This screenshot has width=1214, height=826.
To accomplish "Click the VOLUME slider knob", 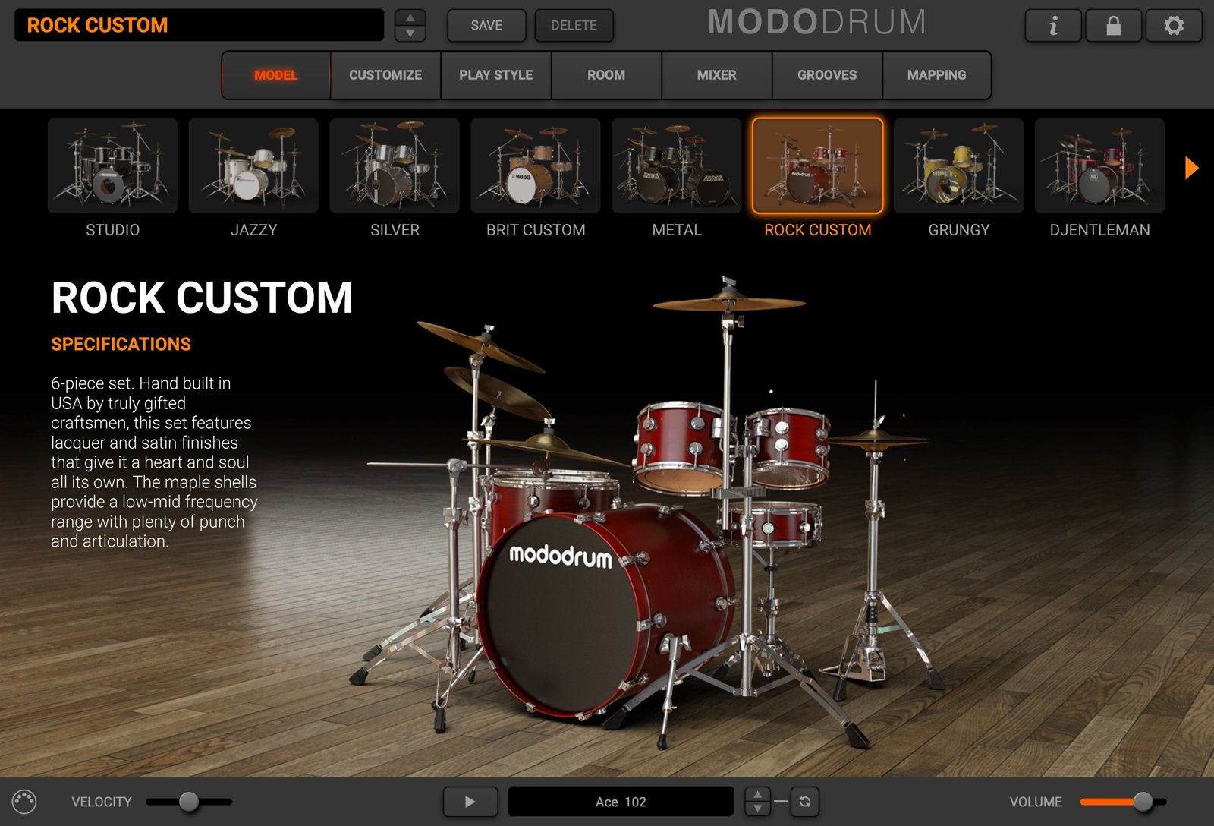I will [1143, 802].
